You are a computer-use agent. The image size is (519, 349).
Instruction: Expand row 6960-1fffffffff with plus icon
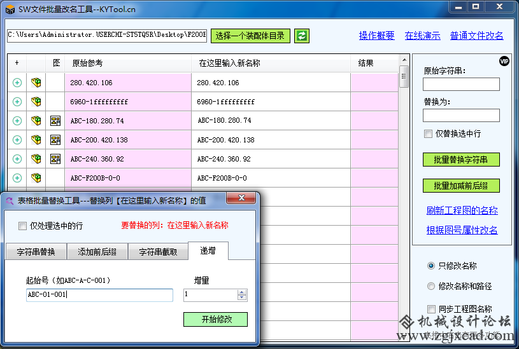point(17,102)
